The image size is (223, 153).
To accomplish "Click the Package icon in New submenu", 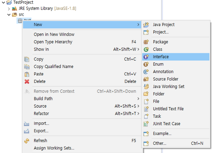I will coord(146,42).
